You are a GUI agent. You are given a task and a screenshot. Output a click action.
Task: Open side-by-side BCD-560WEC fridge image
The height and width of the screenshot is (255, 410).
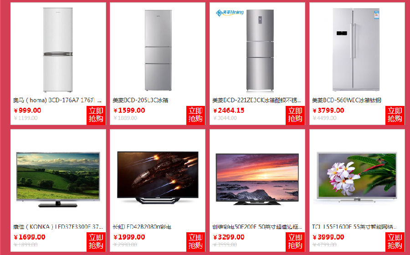click(x=356, y=50)
